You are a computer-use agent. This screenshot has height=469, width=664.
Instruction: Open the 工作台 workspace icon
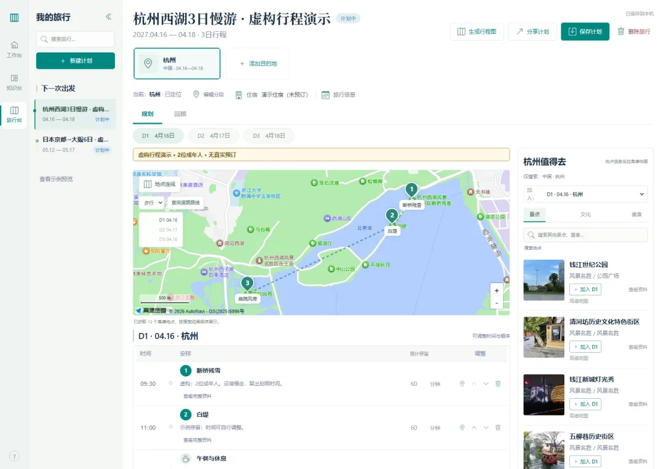click(14, 49)
